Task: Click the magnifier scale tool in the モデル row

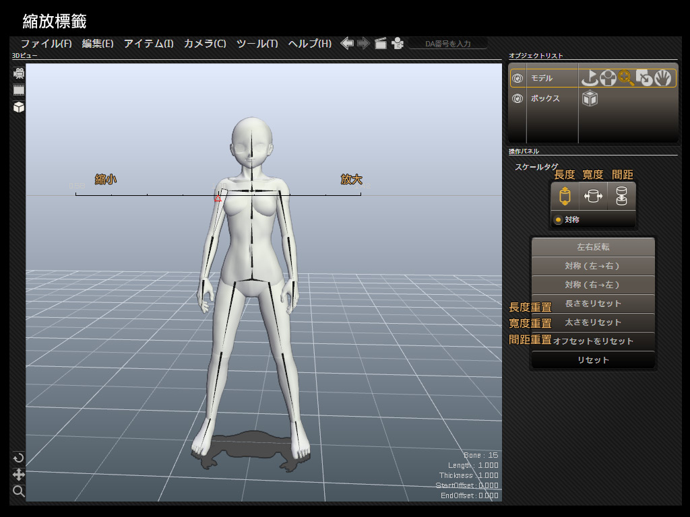Action: 627,78
